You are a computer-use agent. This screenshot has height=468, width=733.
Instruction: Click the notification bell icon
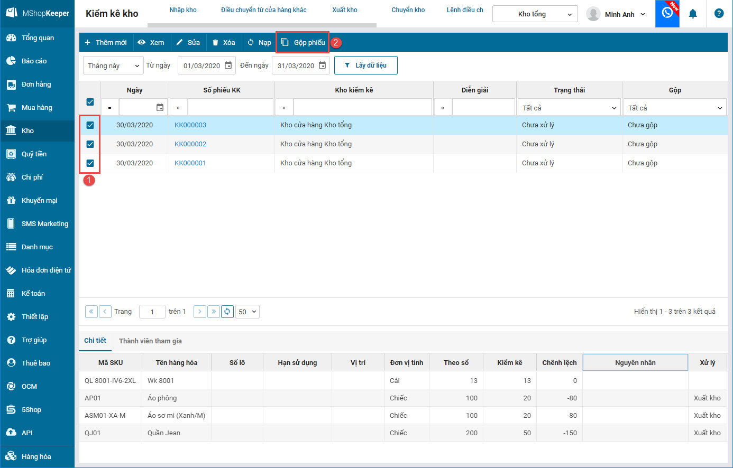pos(693,14)
